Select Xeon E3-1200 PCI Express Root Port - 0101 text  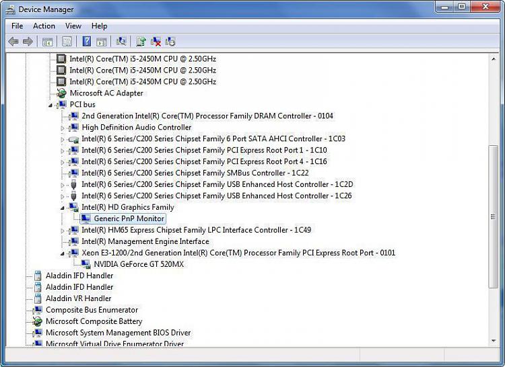pos(238,253)
